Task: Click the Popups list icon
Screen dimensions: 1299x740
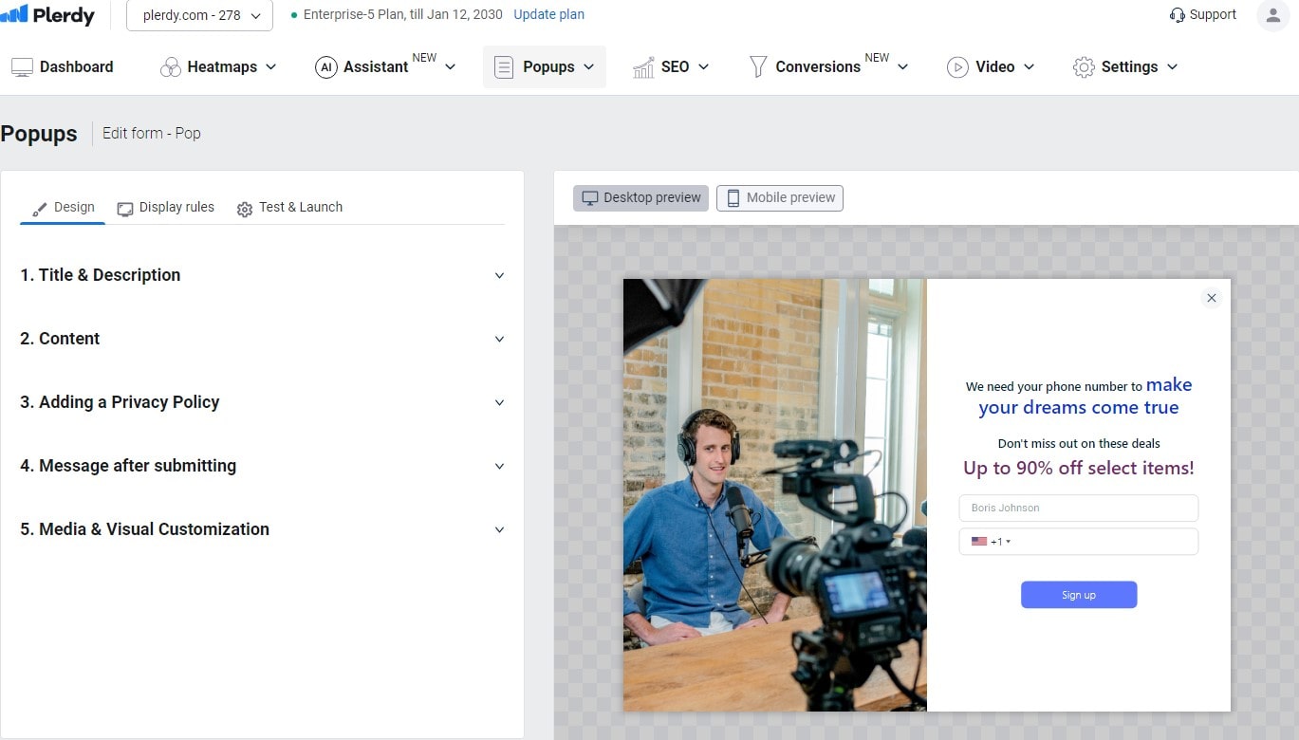Action: pos(501,66)
